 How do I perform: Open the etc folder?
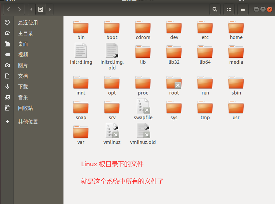205,28
